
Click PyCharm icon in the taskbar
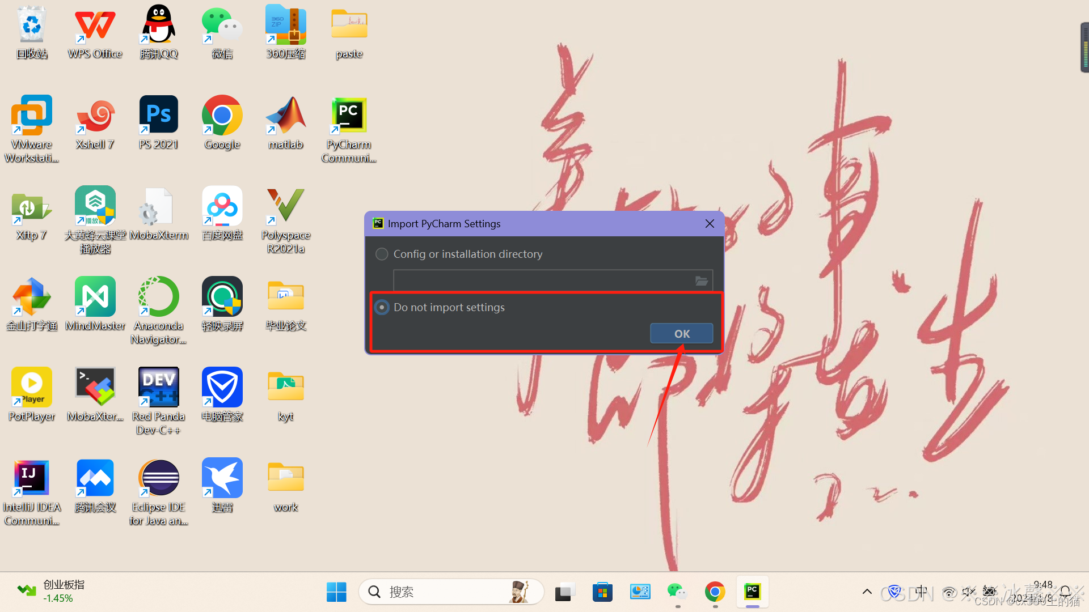(x=752, y=592)
